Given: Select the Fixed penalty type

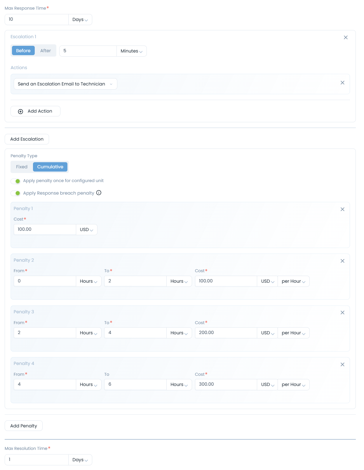Looking at the screenshot, I should click(x=22, y=167).
